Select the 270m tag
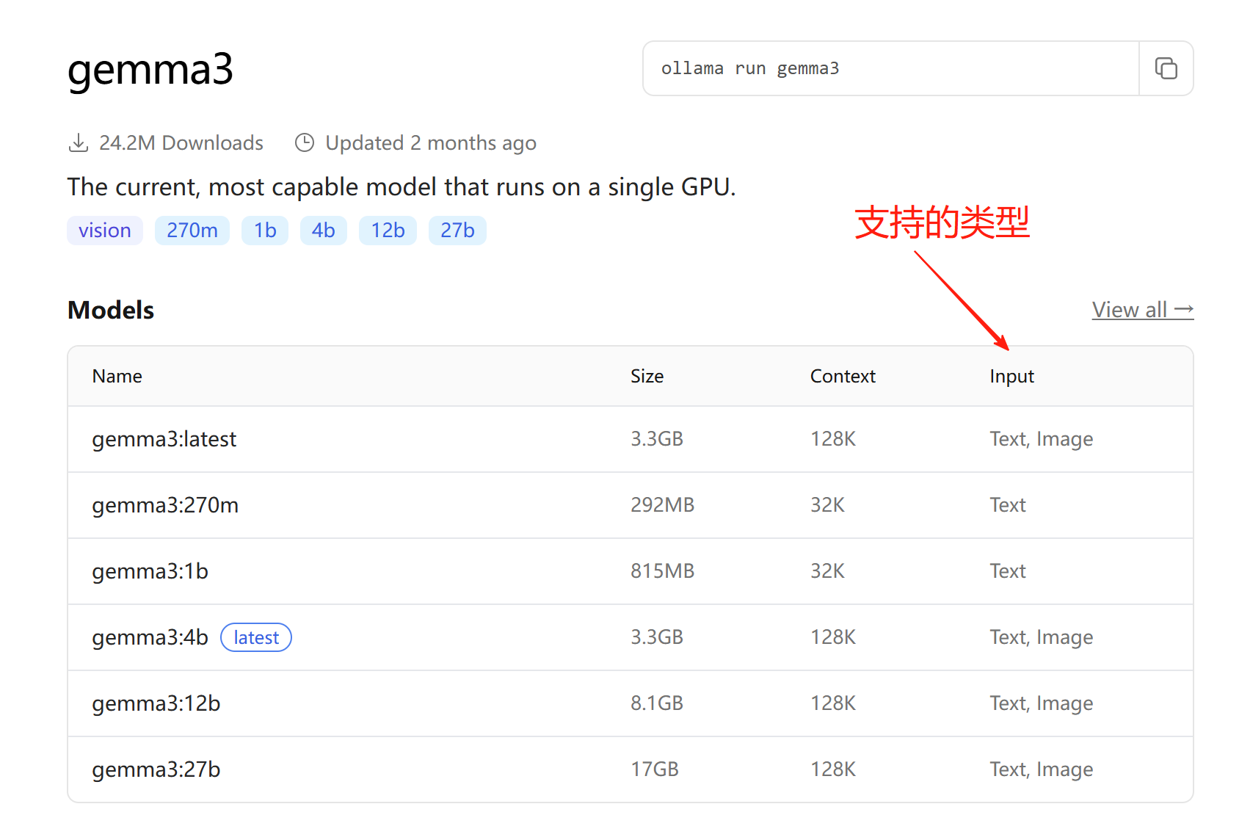Viewport: 1239px width, 837px height. click(192, 231)
